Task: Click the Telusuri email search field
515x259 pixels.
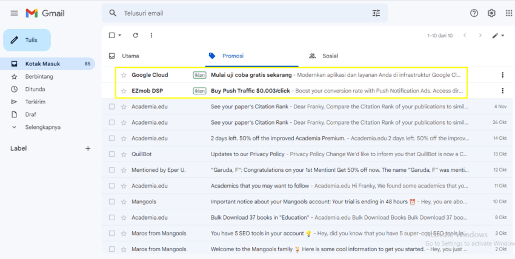Action: coord(245,13)
